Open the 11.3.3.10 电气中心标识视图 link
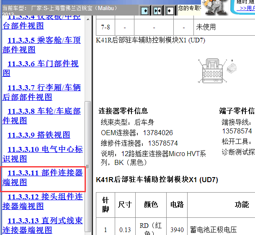Viewport: 255px width, 235px height. 43,154
